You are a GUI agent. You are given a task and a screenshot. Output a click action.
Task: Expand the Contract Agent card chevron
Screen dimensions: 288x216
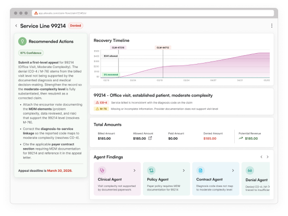(x=233, y=170)
